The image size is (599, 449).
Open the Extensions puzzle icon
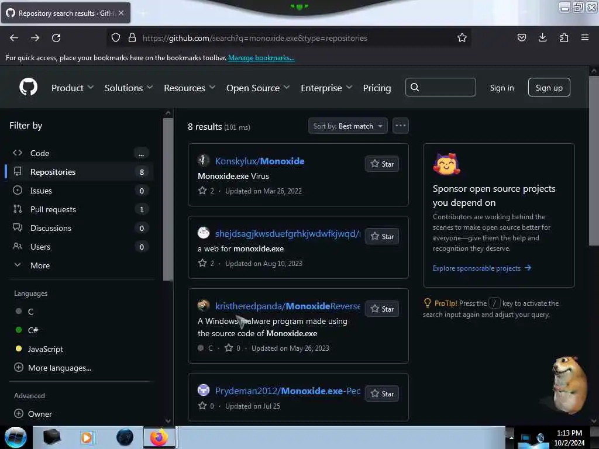(x=564, y=37)
